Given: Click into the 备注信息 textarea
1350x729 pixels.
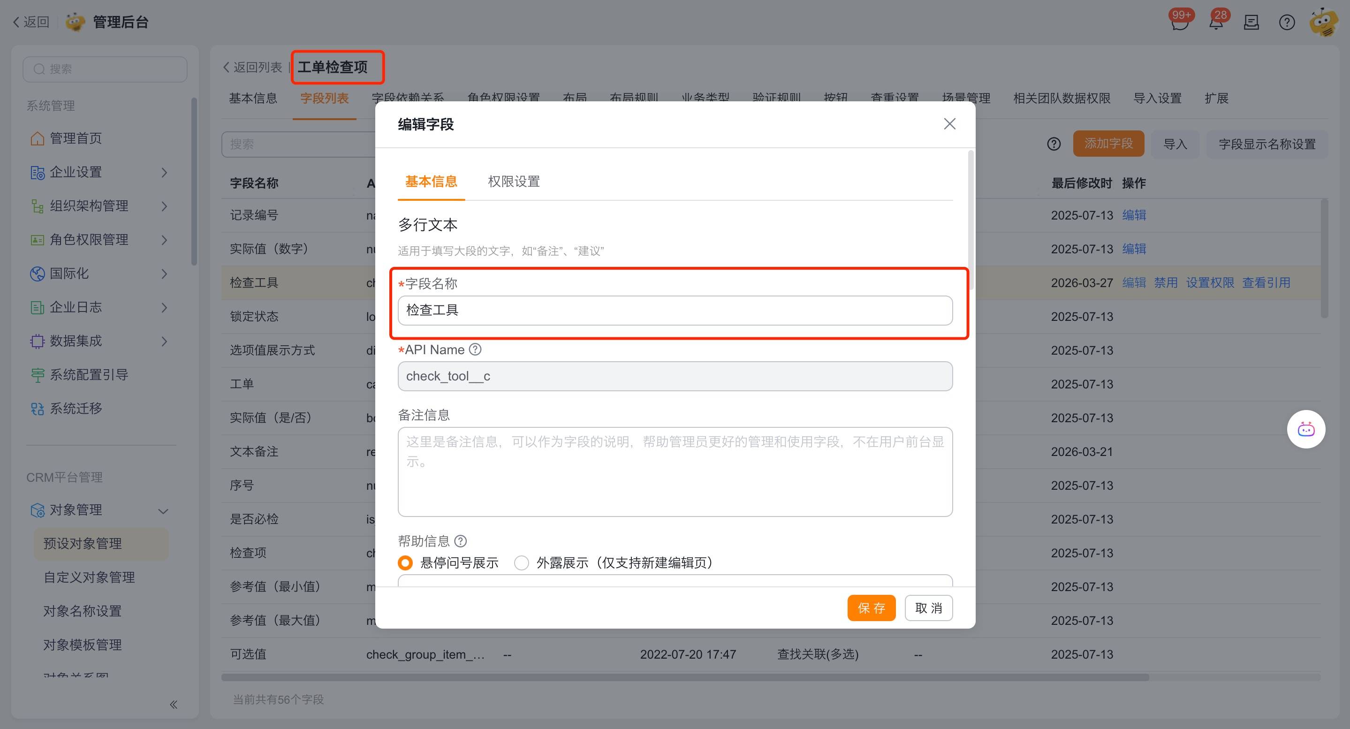Looking at the screenshot, I should (675, 471).
